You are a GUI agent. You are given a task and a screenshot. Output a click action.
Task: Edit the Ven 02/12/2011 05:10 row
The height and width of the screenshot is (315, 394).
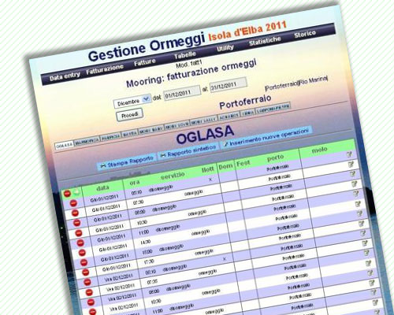click(x=363, y=233)
